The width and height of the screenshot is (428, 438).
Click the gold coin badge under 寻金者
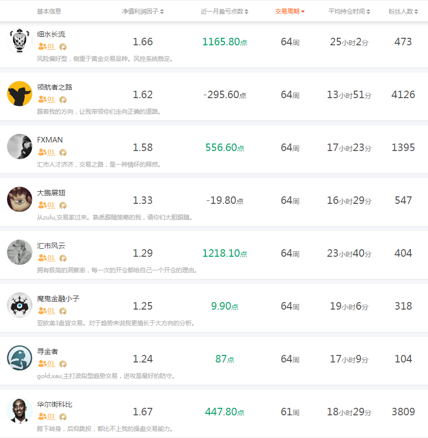63,364
